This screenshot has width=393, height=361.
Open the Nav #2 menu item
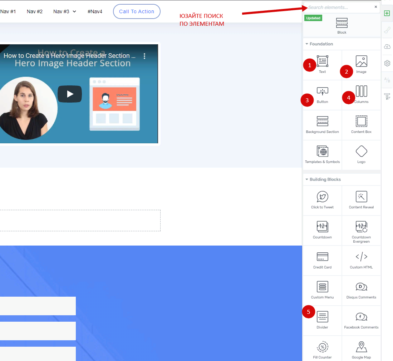coord(35,11)
